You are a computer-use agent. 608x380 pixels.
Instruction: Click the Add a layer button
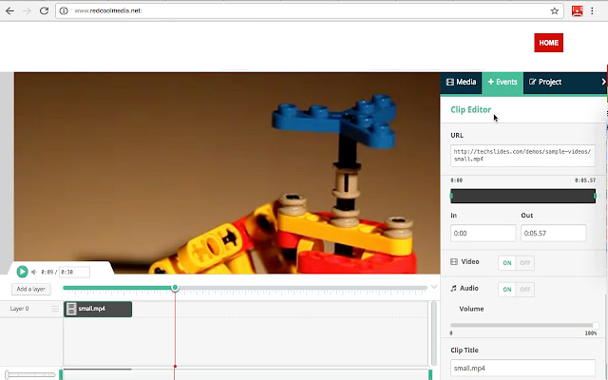coord(31,289)
